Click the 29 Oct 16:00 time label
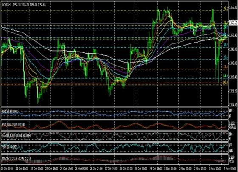 point(156,169)
